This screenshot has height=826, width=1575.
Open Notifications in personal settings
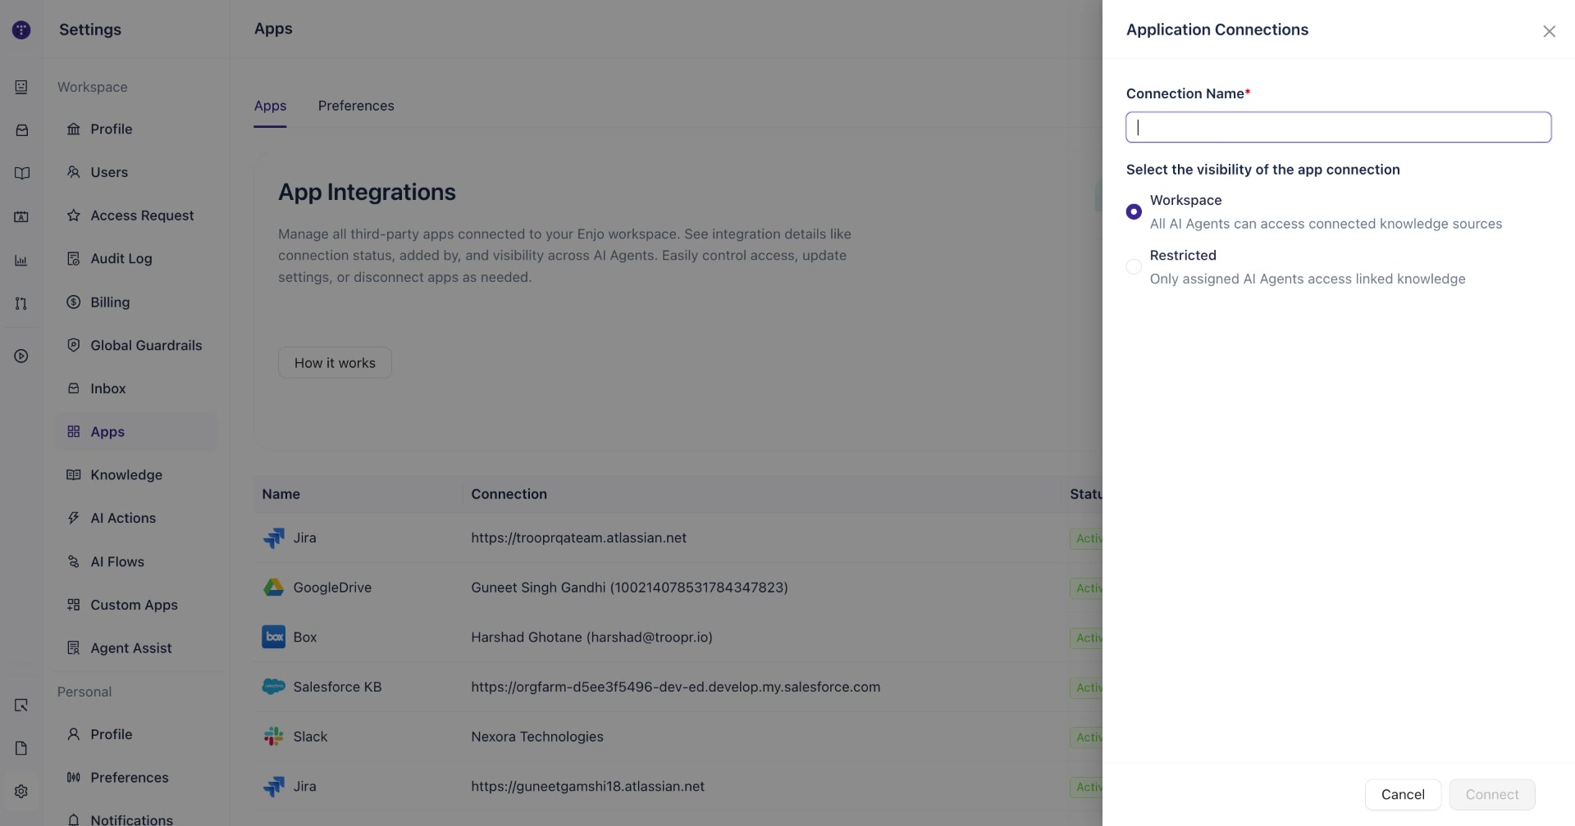[x=136, y=819]
